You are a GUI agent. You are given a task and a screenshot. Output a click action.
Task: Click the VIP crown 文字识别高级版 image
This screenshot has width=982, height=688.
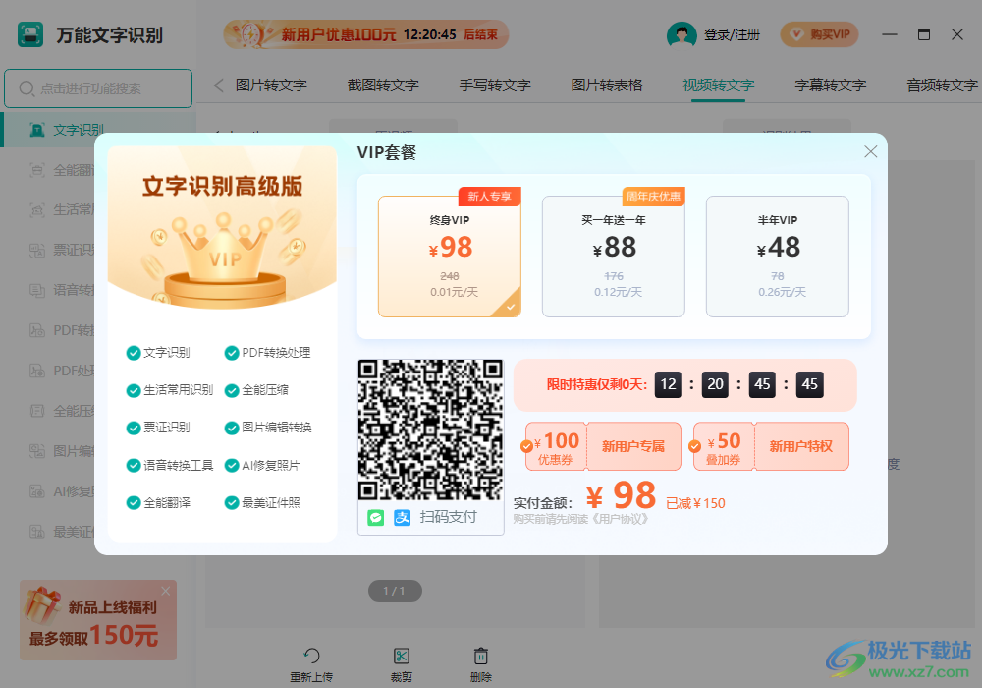click(x=222, y=228)
